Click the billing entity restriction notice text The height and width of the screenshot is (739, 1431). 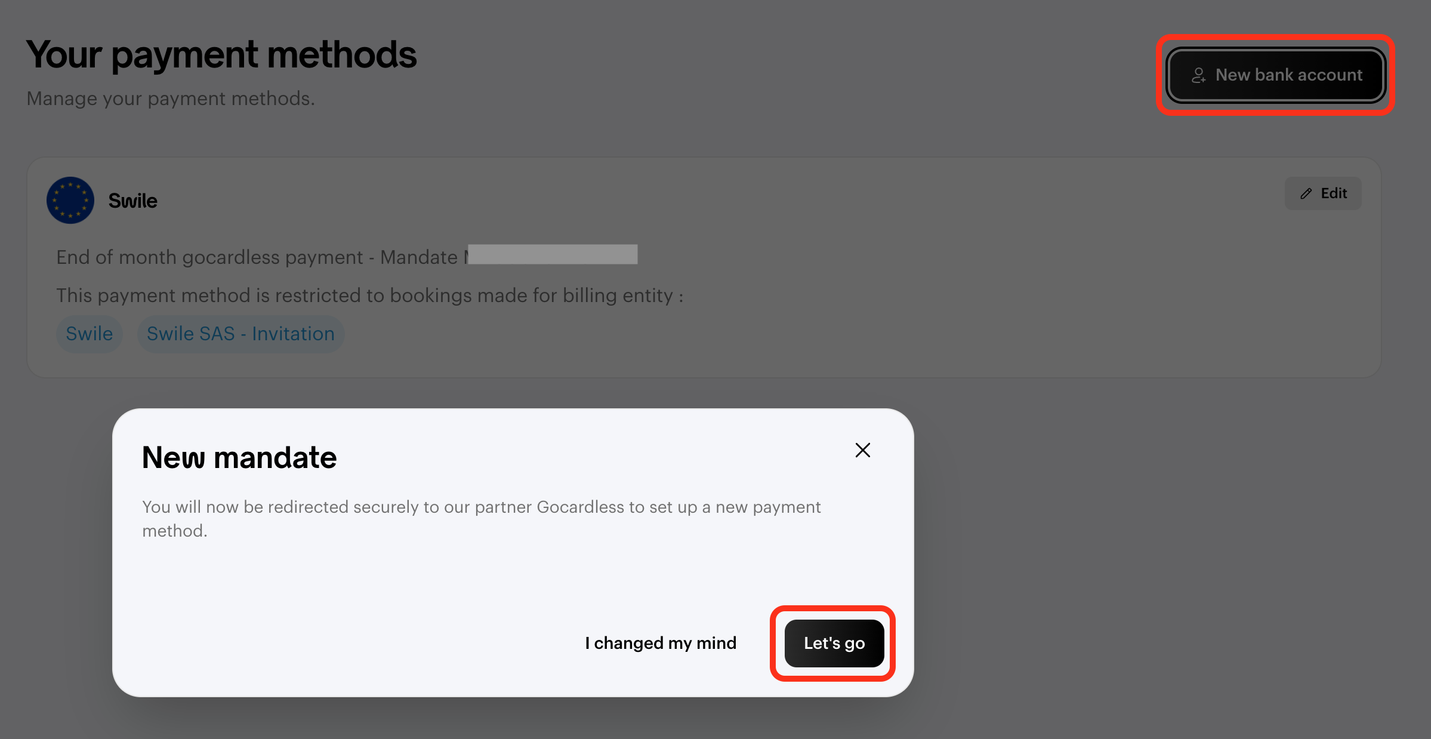369,295
